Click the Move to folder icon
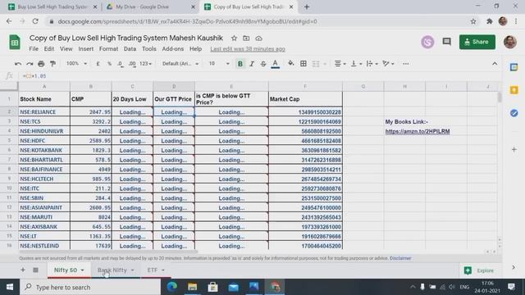525x295 pixels. (x=246, y=39)
